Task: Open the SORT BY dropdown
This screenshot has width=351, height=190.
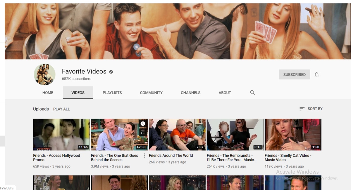Action: [311, 109]
